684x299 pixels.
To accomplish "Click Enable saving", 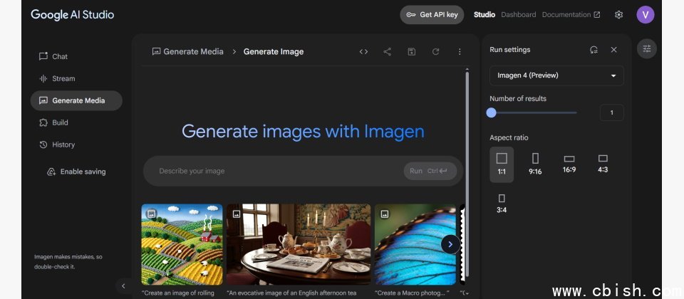I will click(76, 172).
